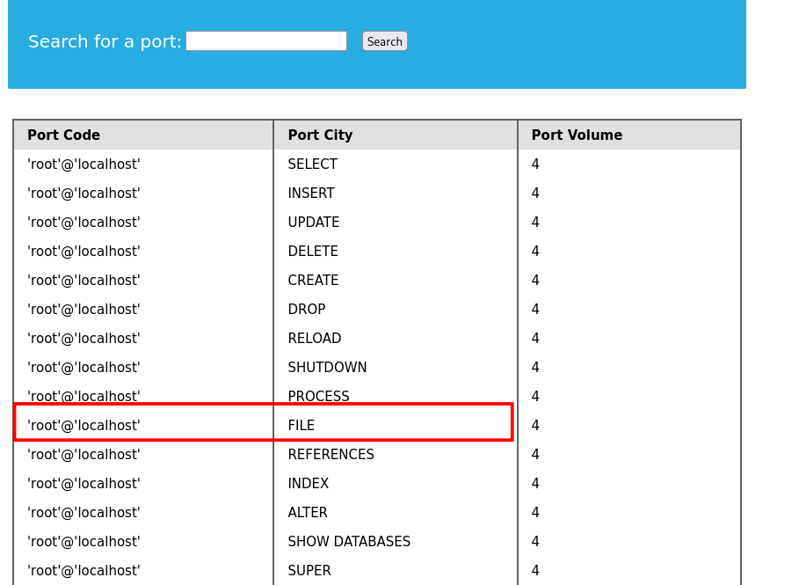Select the ALTER privilege cell
The width and height of the screenshot is (792, 585).
tap(308, 513)
